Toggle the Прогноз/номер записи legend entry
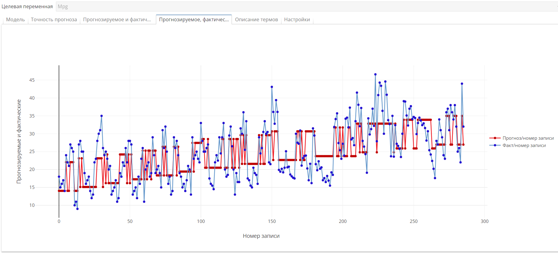This screenshot has width=558, height=253. (522, 138)
